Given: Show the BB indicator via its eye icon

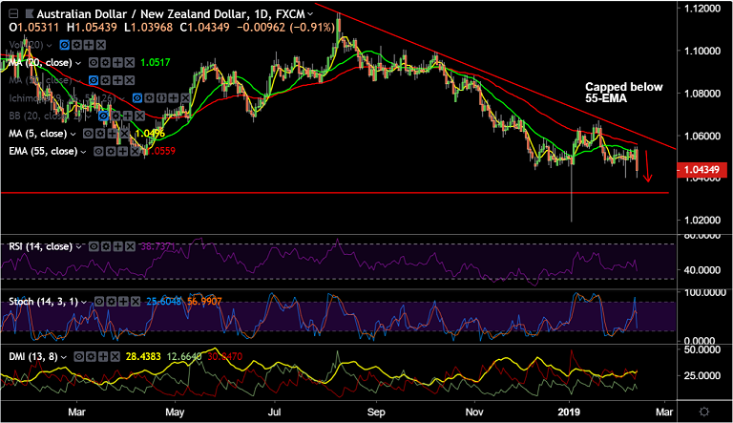Looking at the screenshot, I should tap(103, 116).
